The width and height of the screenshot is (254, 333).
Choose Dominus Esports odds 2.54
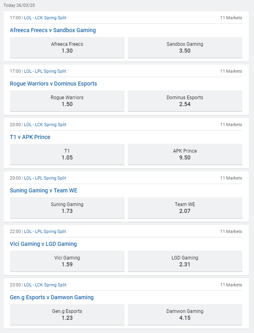[x=185, y=101]
